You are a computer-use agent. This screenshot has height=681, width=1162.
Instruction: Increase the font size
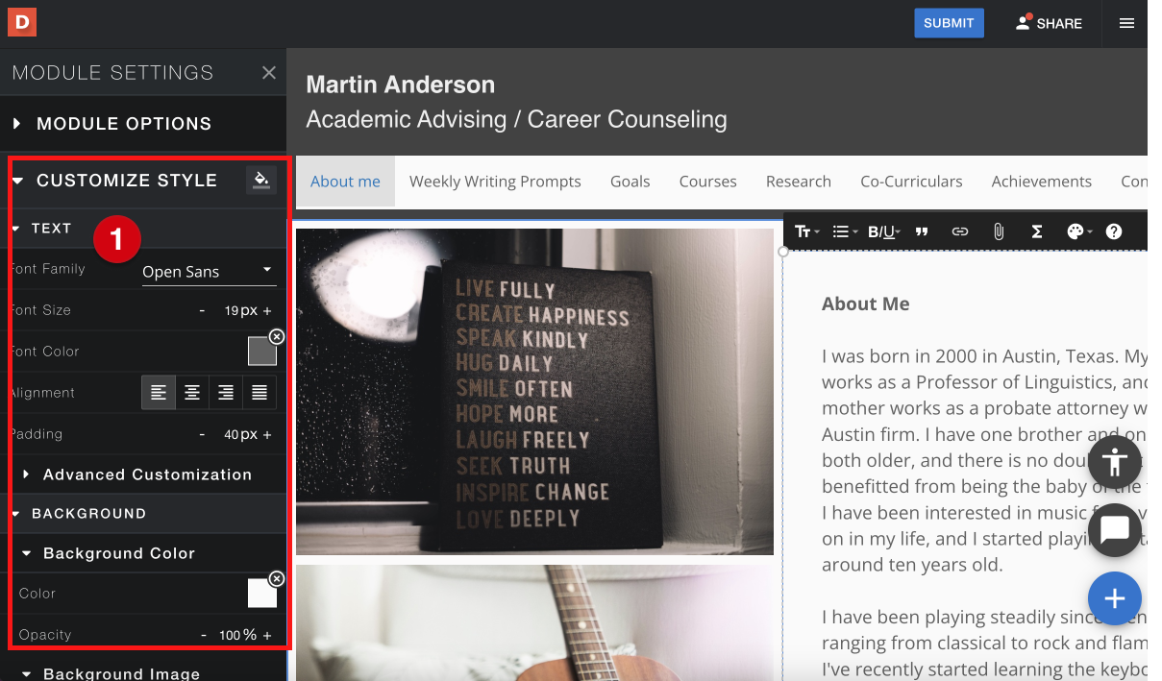pos(267,311)
